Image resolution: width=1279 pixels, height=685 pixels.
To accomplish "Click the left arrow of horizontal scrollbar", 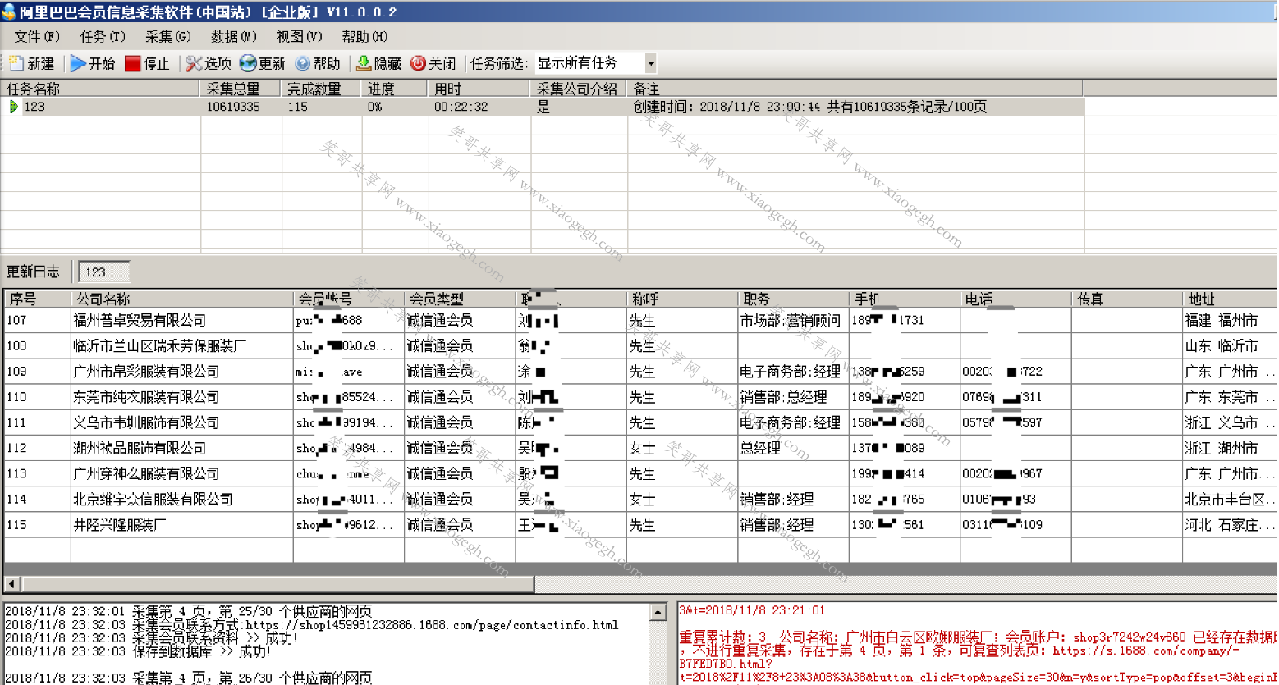I will 11,584.
